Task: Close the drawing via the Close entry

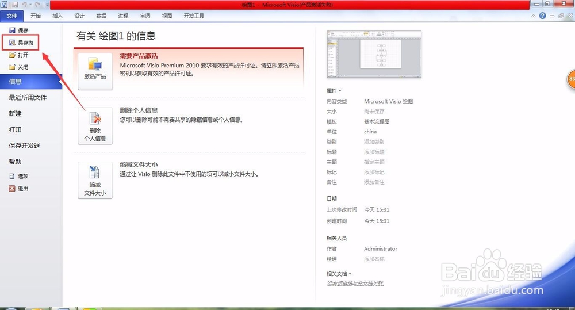Action: pos(19,67)
